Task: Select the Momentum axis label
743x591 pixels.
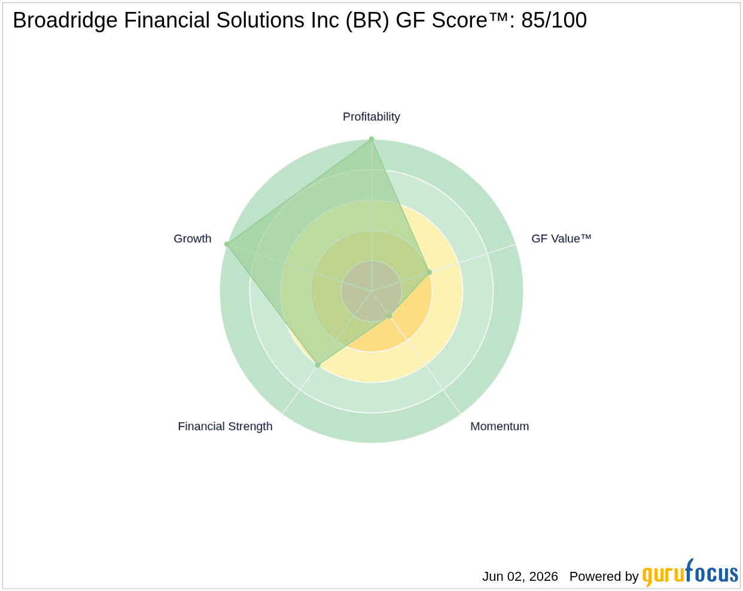Action: coord(500,427)
